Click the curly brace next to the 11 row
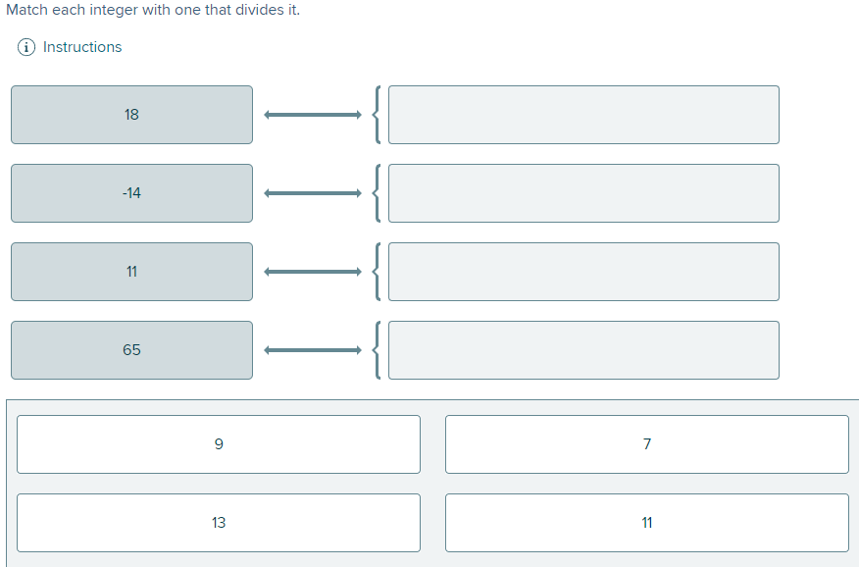Screen dimensions: 859x567 [x=376, y=272]
